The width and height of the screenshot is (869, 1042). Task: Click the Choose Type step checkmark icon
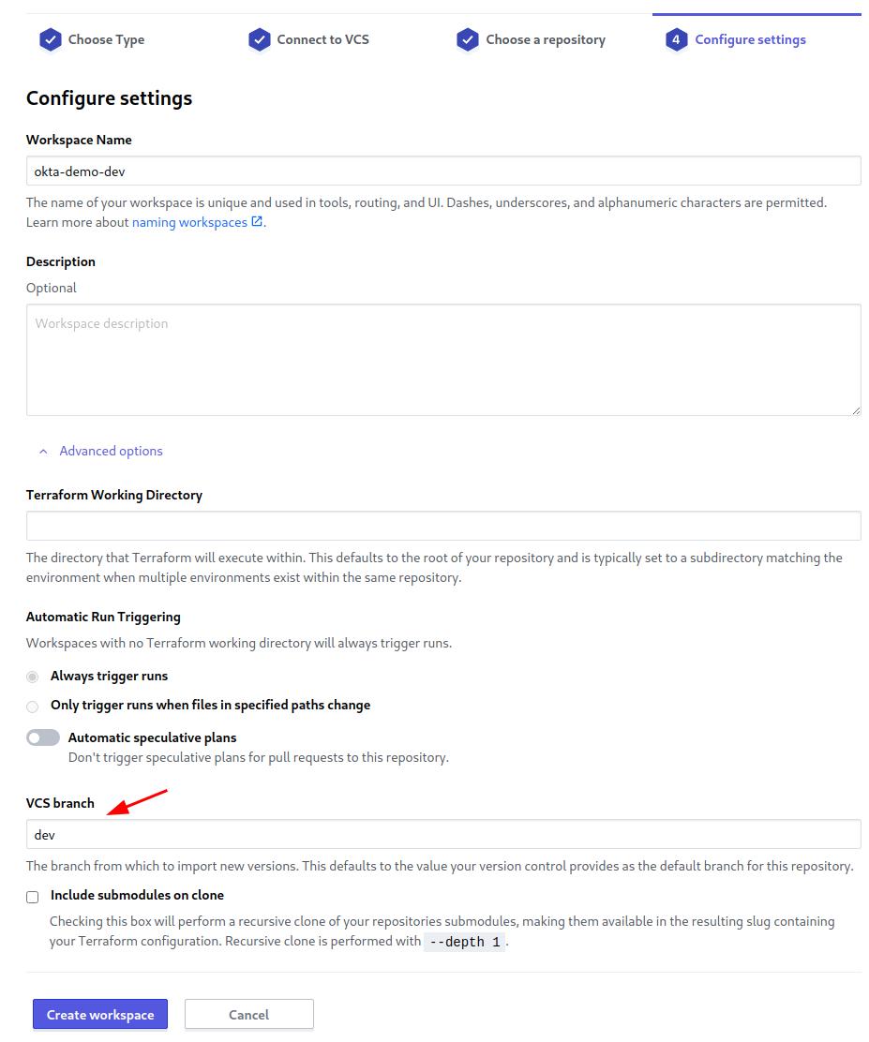click(50, 40)
